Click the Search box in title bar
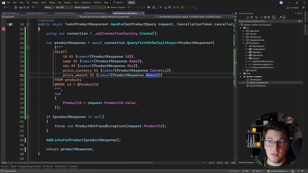This screenshot has height=173, width=308. pos(119,2)
